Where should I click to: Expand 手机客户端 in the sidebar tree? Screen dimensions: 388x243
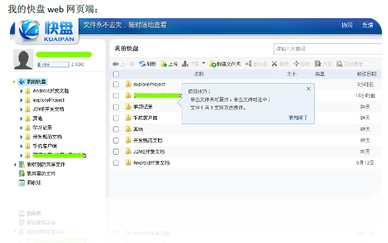point(22,146)
